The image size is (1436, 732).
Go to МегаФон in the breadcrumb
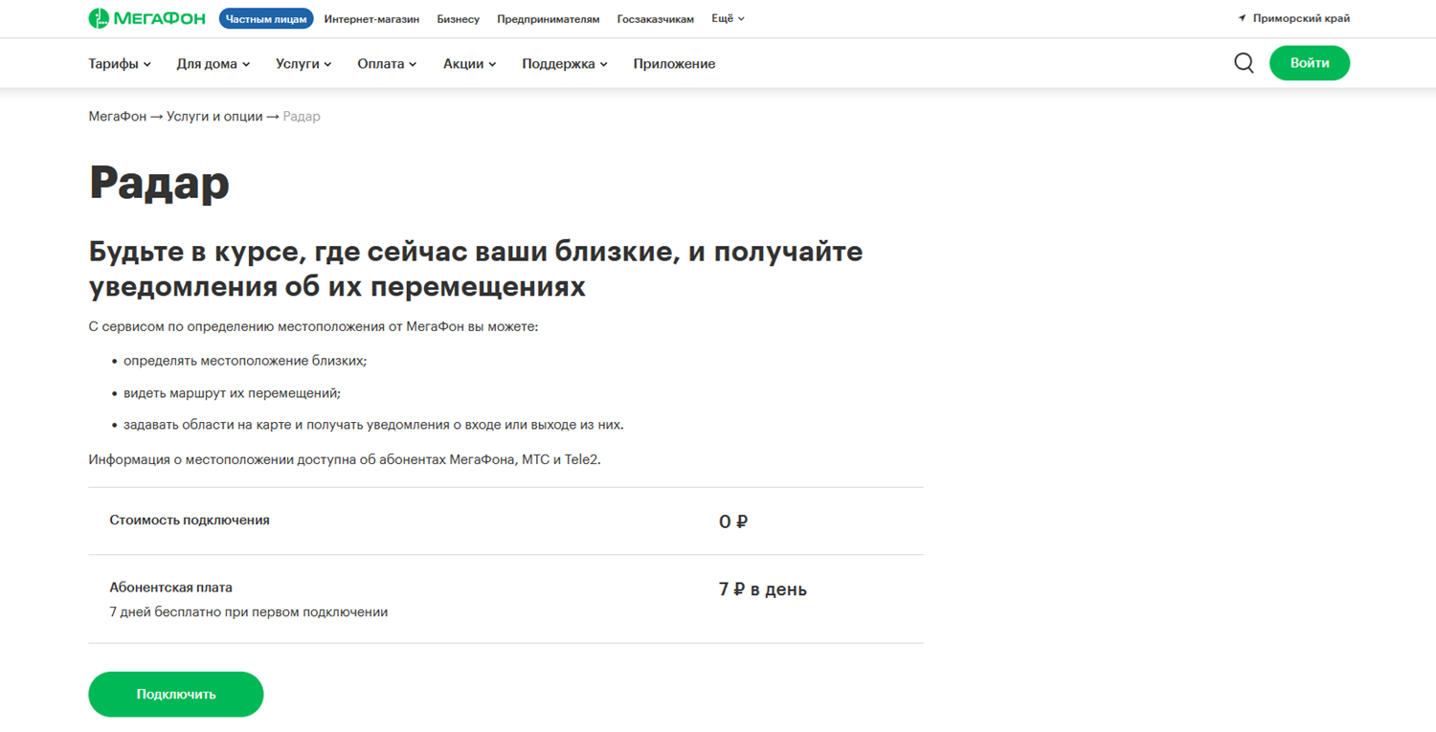[x=118, y=117]
